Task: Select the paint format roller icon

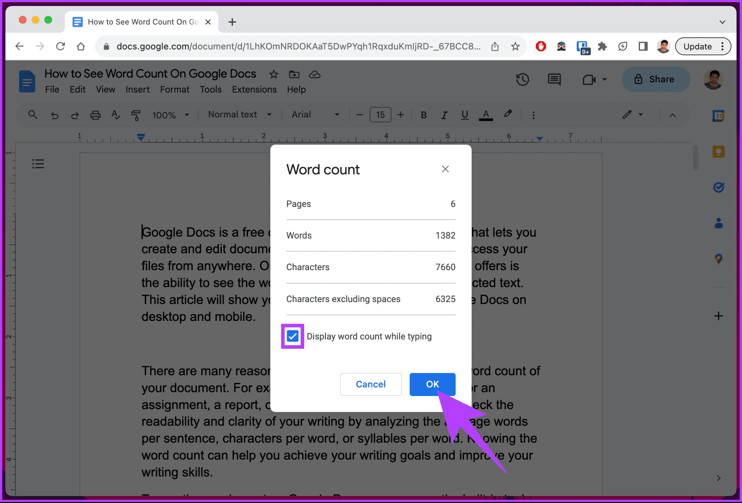Action: tap(136, 115)
